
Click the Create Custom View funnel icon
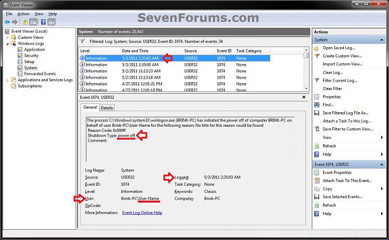tap(316, 56)
